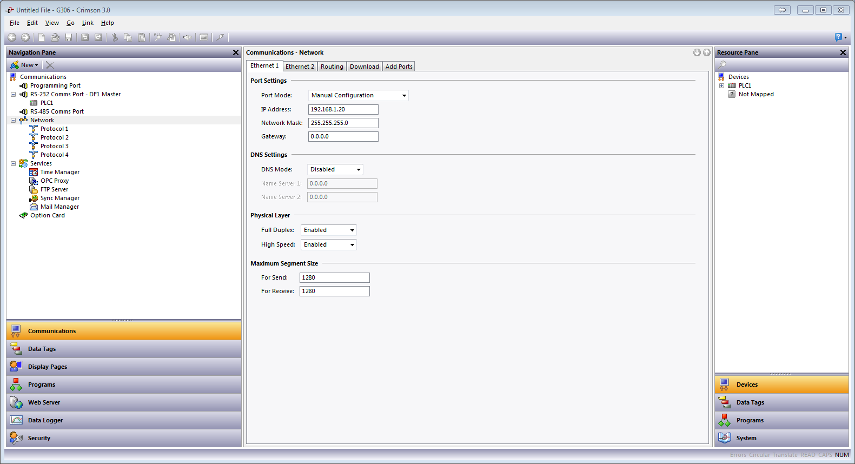Image resolution: width=855 pixels, height=464 pixels.
Task: Click the IP Address input field
Action: pyautogui.click(x=343, y=109)
